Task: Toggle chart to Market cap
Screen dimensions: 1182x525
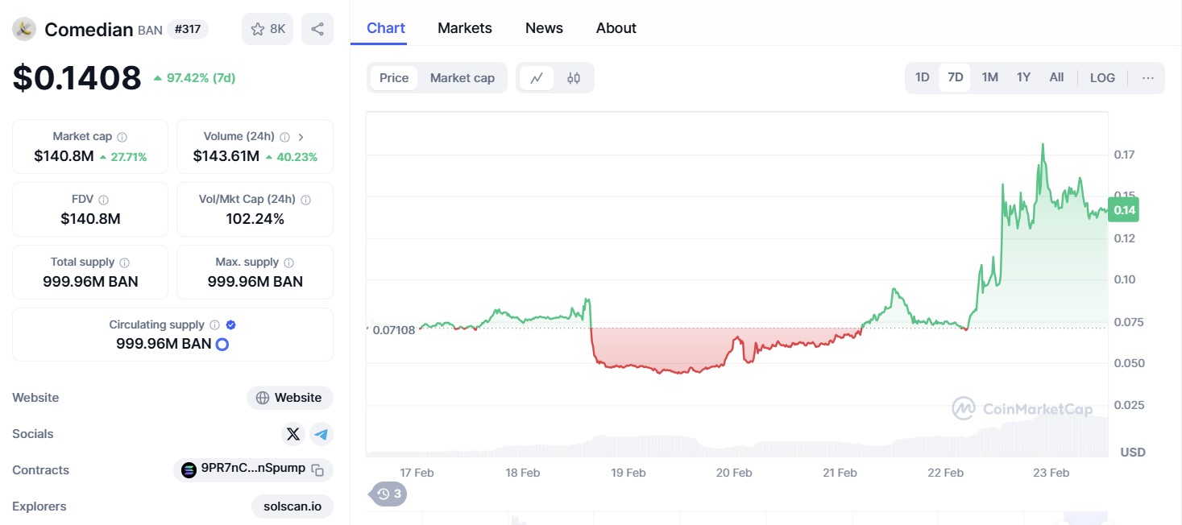Action: click(462, 78)
